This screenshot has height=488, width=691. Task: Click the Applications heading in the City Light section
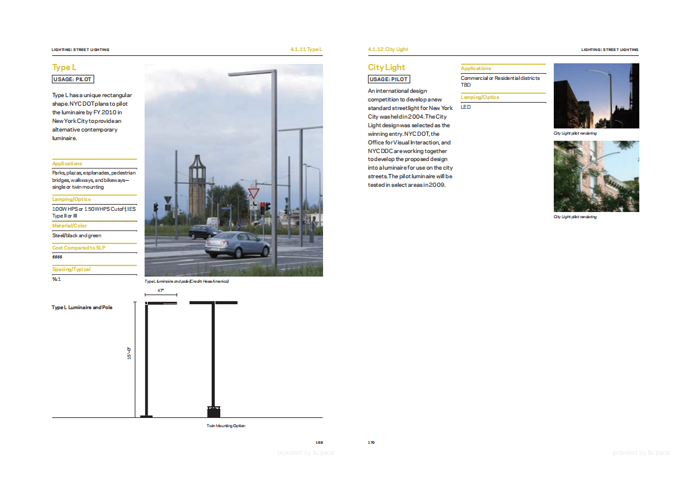pyautogui.click(x=476, y=68)
